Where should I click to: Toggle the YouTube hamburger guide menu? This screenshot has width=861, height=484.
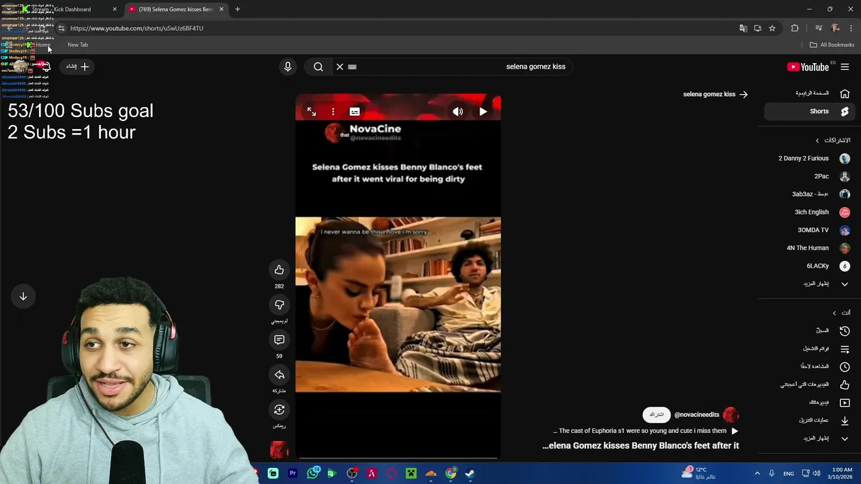coord(845,67)
